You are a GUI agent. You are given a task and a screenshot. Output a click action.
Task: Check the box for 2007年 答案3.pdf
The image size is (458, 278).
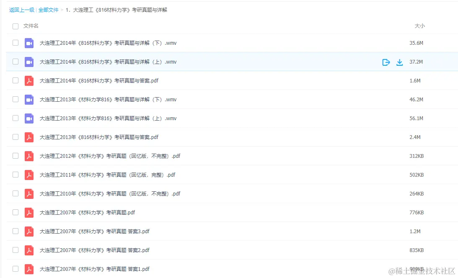tap(16, 231)
